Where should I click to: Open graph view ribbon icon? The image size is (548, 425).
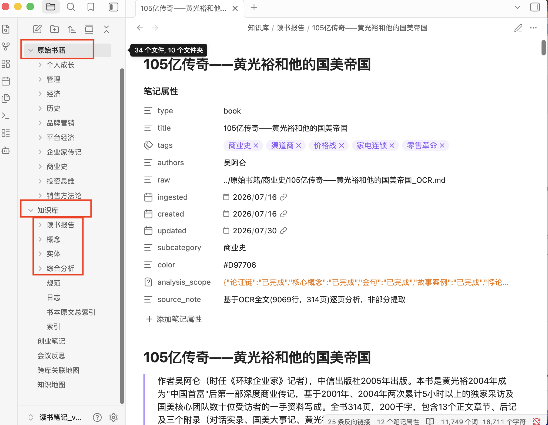click(6, 47)
